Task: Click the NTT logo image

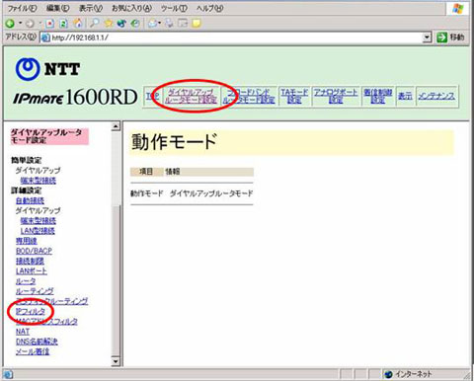Action: (x=47, y=69)
